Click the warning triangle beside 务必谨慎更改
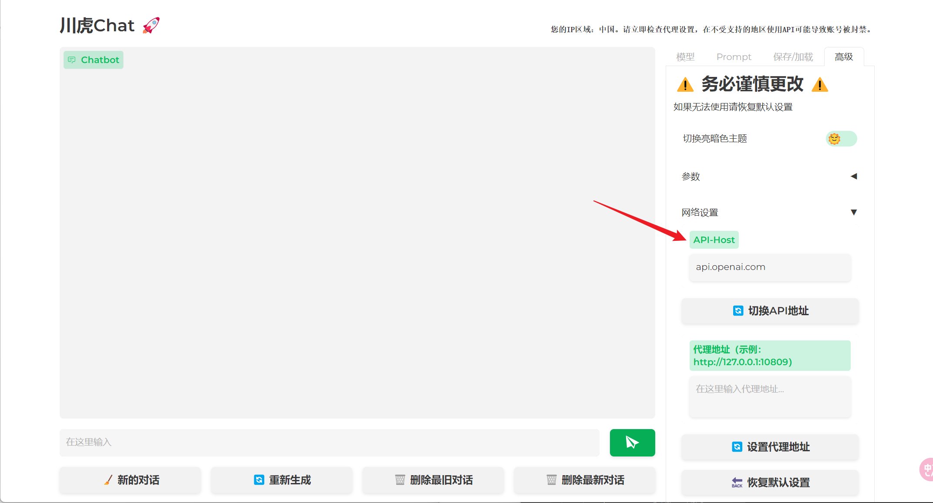 685,84
